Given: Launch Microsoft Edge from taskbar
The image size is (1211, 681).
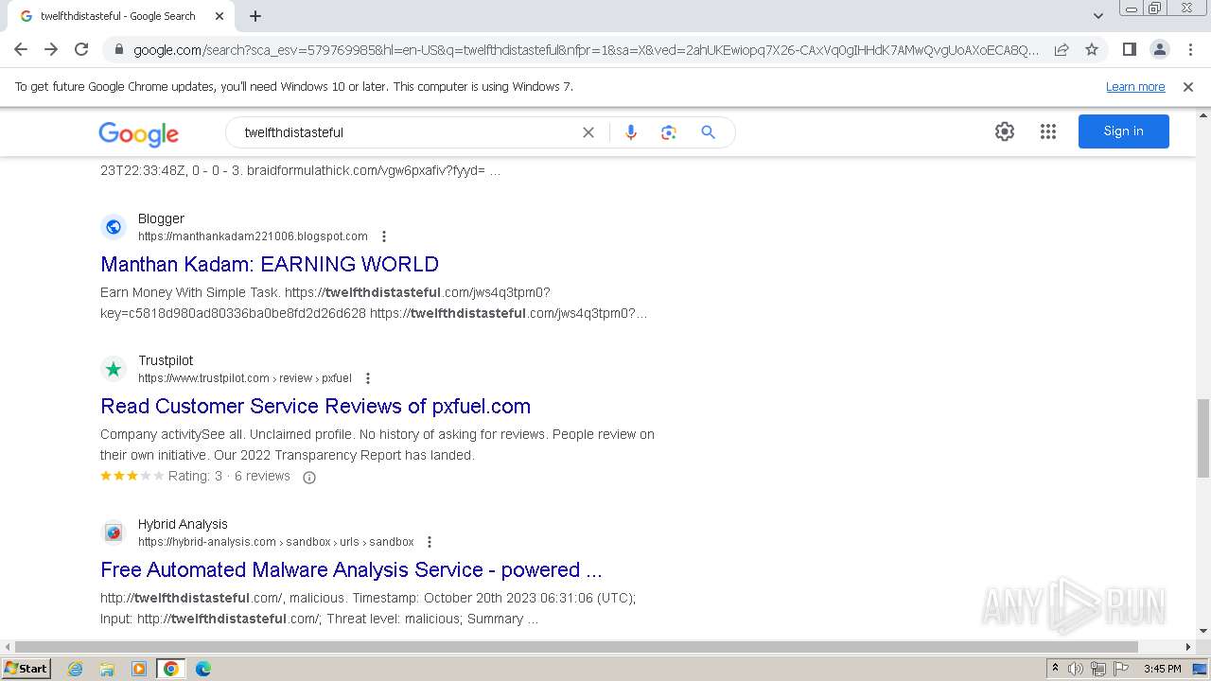Looking at the screenshot, I should pos(203,669).
